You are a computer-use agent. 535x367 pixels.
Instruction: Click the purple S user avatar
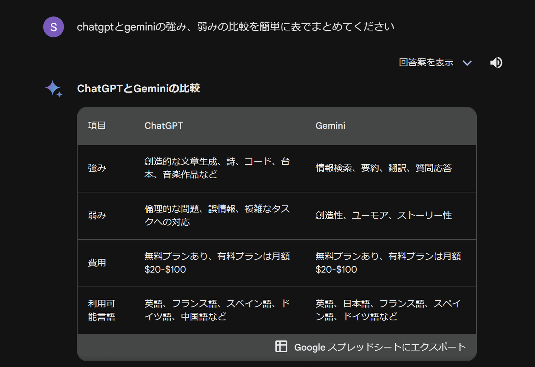pyautogui.click(x=53, y=27)
